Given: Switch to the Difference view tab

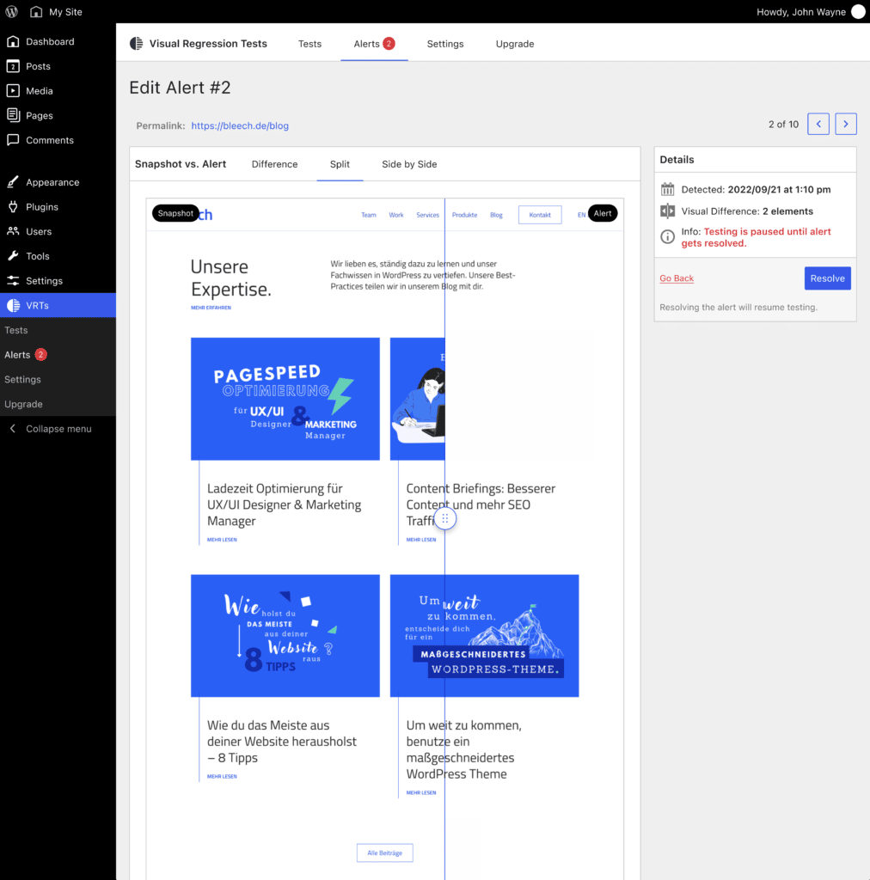Looking at the screenshot, I should pos(274,164).
